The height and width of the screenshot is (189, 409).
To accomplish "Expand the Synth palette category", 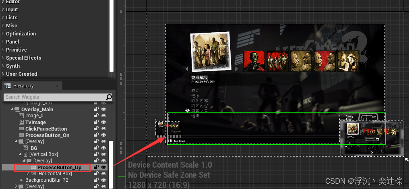I will (x=3, y=66).
